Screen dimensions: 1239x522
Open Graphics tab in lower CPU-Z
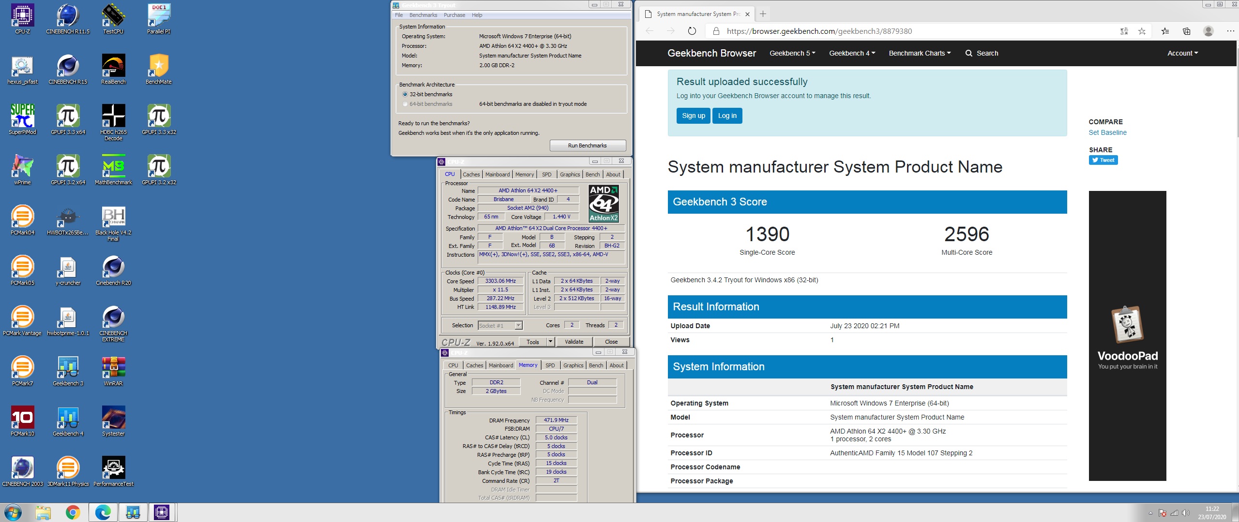(573, 365)
